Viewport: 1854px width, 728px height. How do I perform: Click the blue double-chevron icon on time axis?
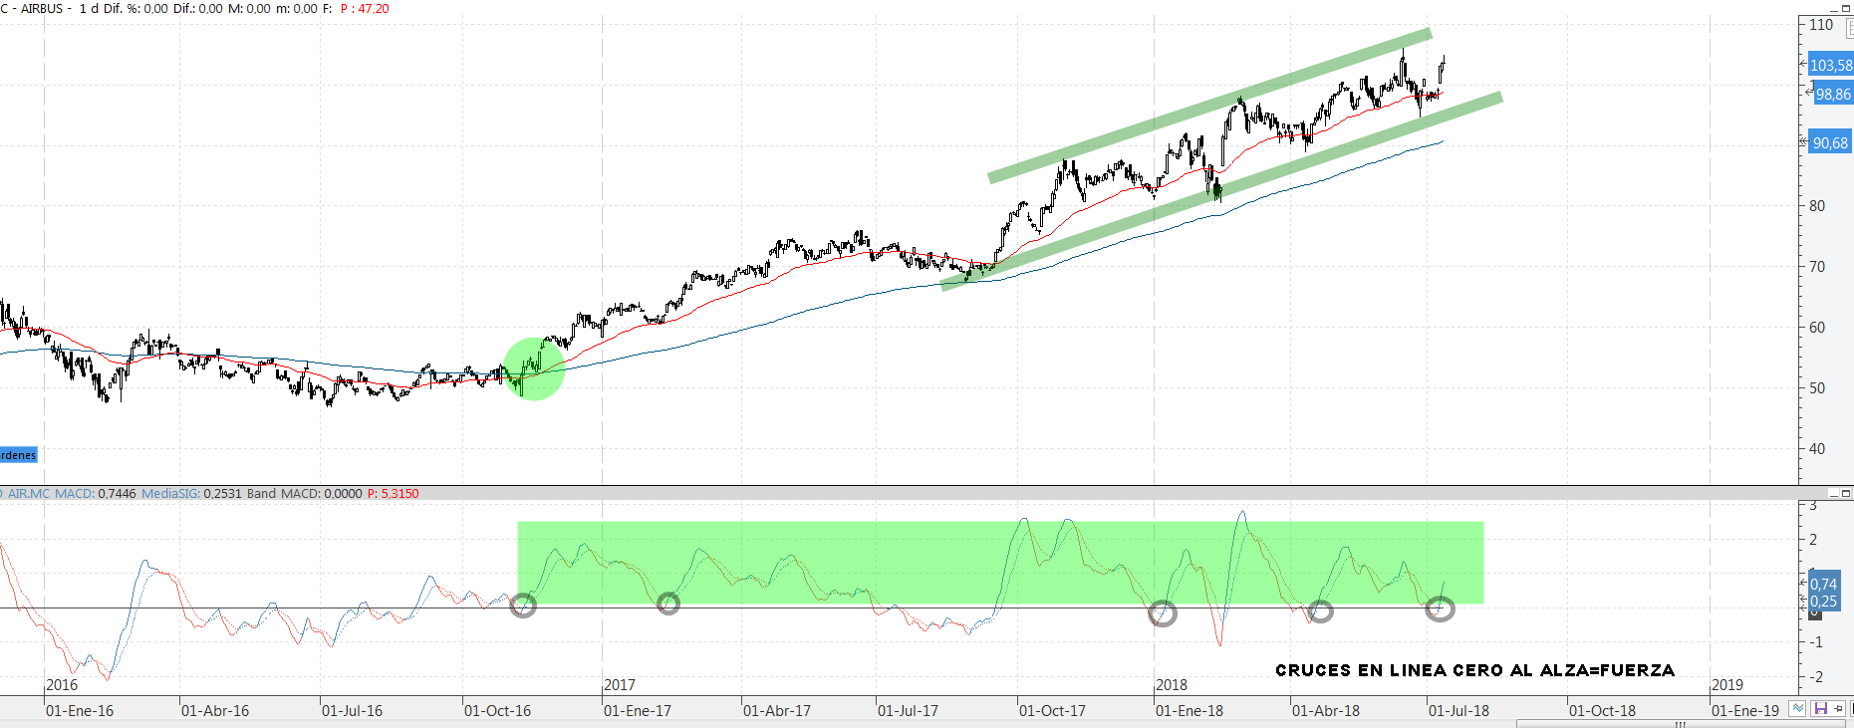coord(1797,709)
